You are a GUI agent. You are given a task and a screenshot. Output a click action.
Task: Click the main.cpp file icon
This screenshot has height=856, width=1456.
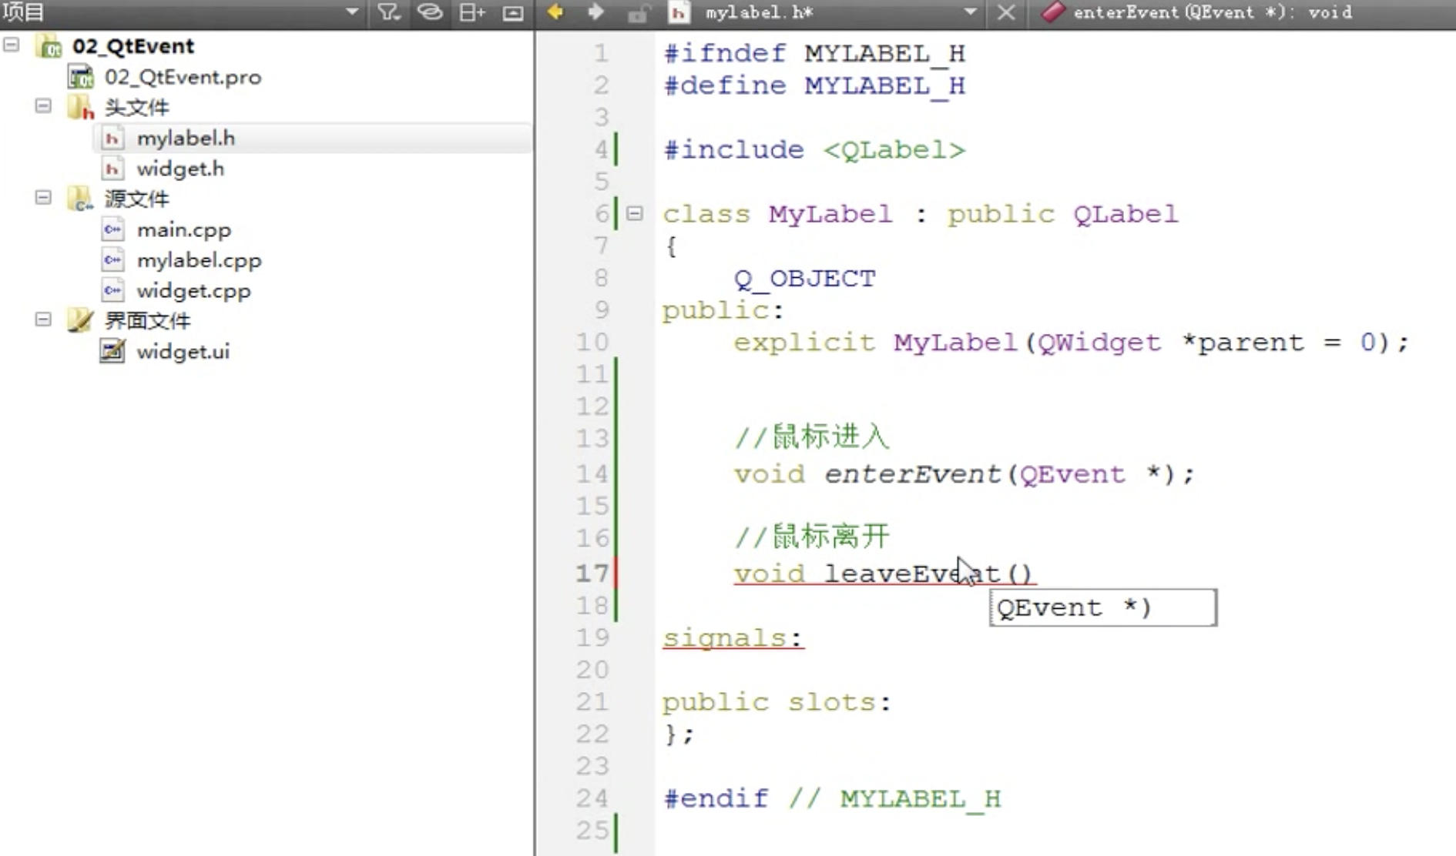[x=112, y=229]
